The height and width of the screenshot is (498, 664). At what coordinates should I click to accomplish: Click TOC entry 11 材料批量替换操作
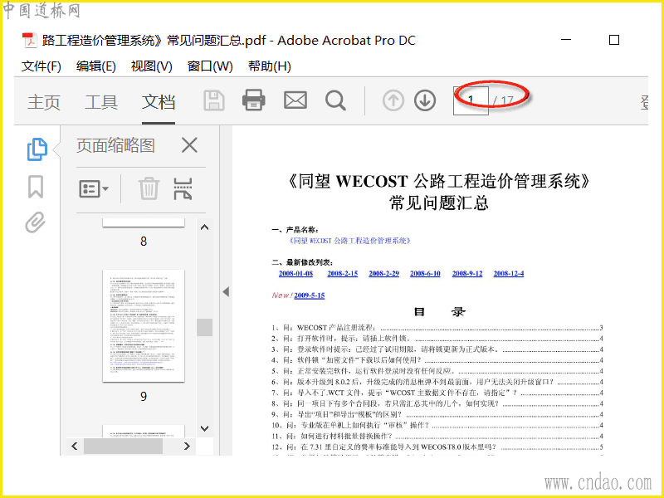[437, 436]
